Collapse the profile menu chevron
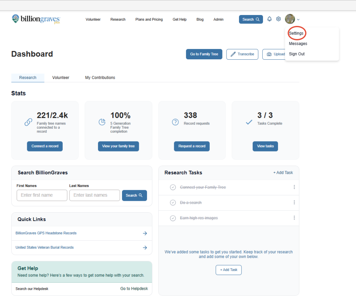Image resolution: width=356 pixels, height=297 pixels. [x=298, y=20]
